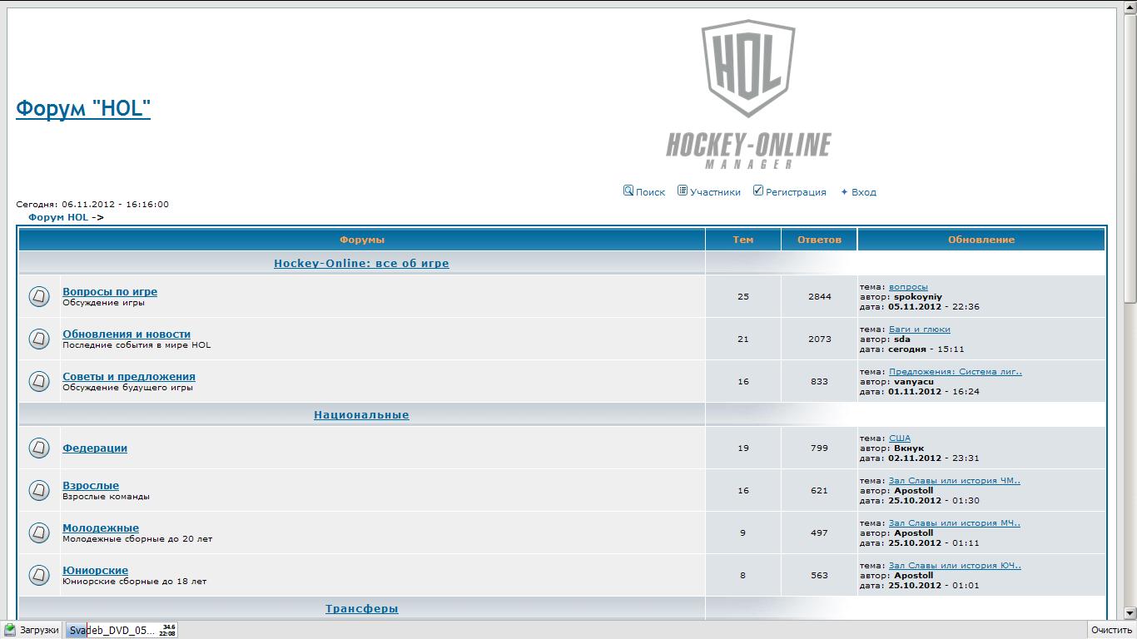The height and width of the screenshot is (639, 1137).
Task: Click the HOL Hockey-Online Manager logo
Action: tap(748, 94)
